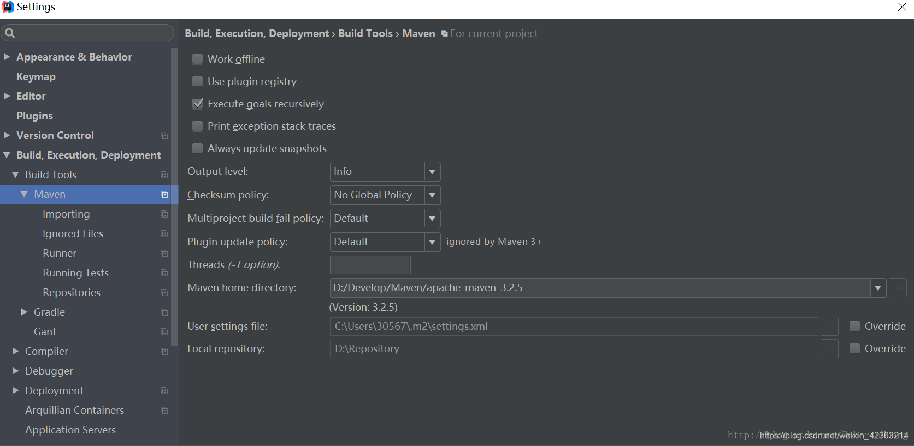Browse for Maven home directory
914x446 pixels.
[x=898, y=288]
